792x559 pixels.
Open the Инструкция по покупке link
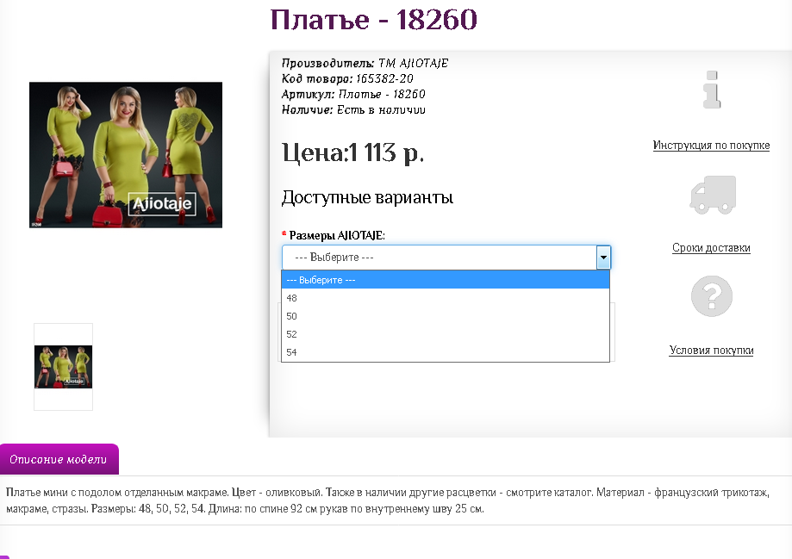(711, 146)
